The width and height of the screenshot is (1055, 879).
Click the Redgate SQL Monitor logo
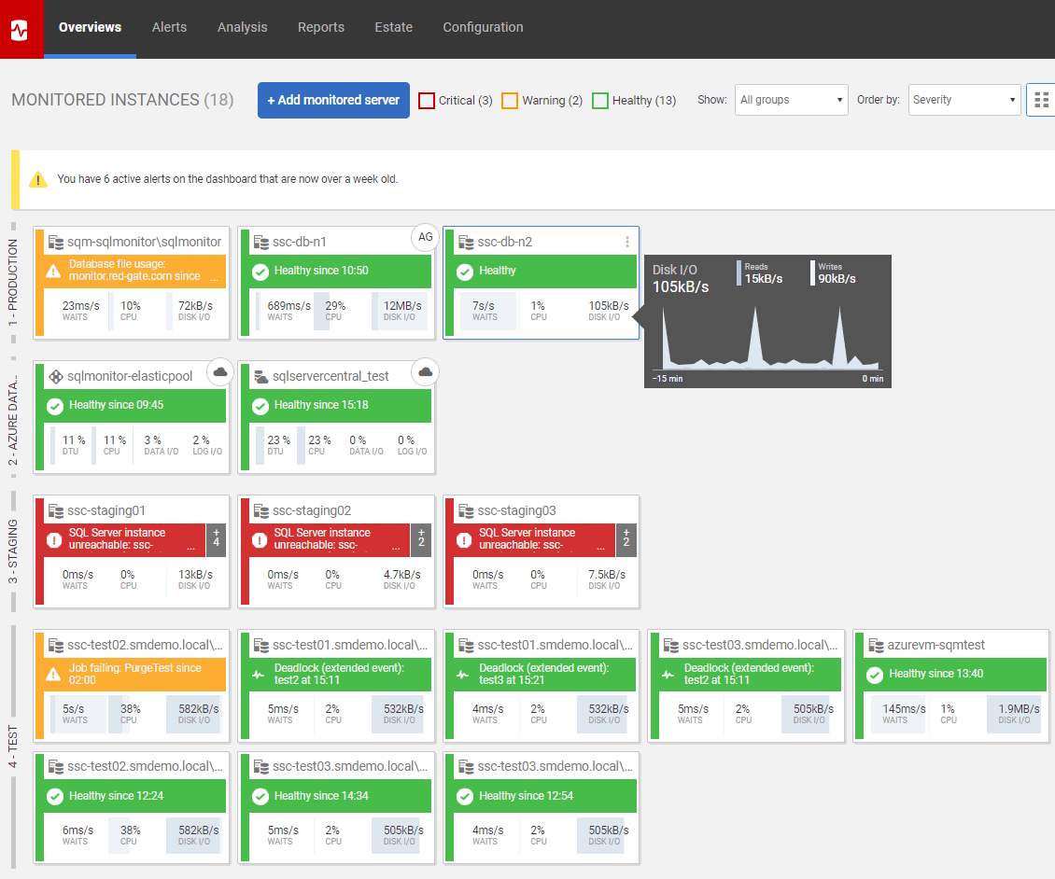(20, 27)
